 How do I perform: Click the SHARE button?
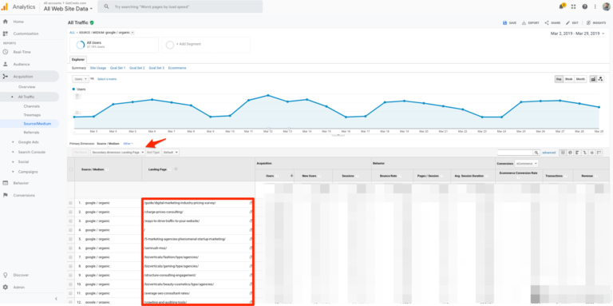coord(553,23)
